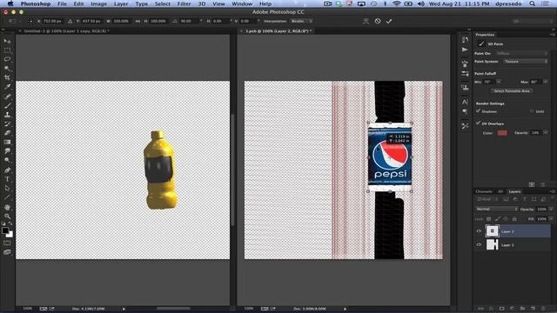Select the Clone Stamp tool
The image size is (557, 313).
(7, 115)
